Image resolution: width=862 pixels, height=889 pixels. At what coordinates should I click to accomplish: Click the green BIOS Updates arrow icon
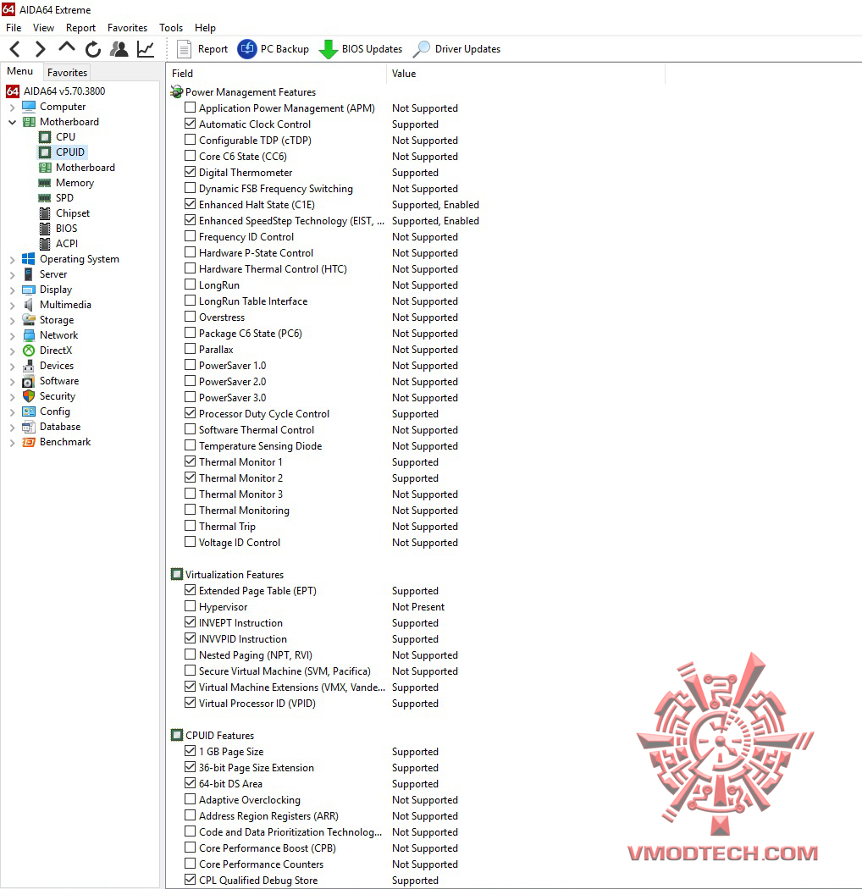tap(328, 49)
